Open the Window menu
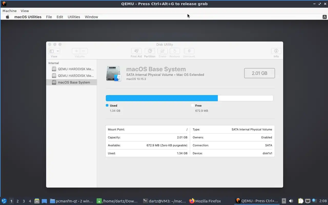The image size is (328, 205). click(x=91, y=17)
